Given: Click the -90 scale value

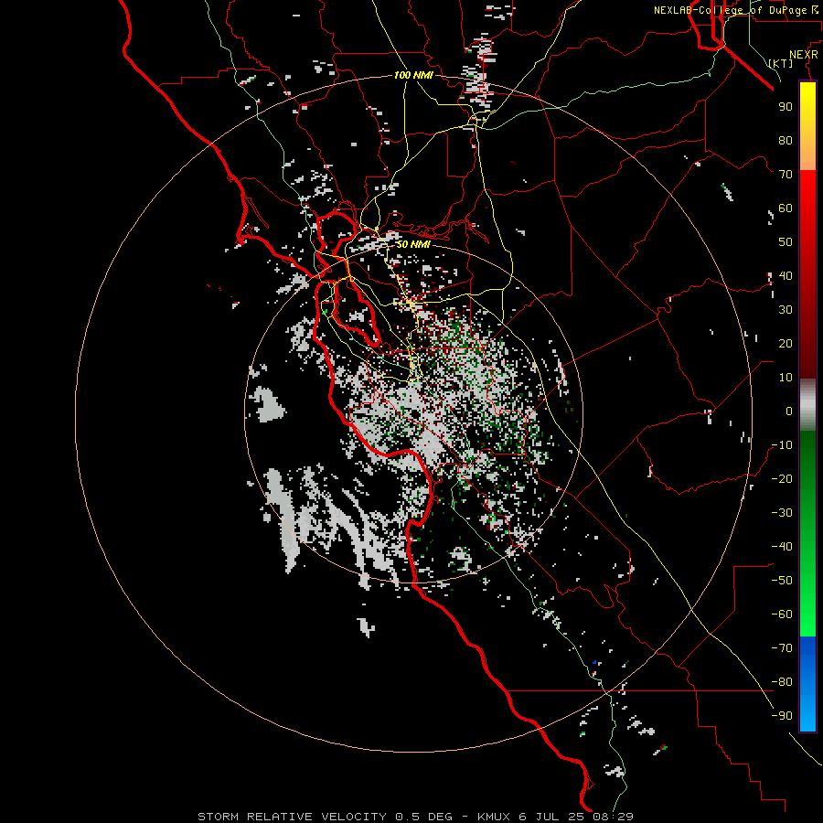Looking at the screenshot, I should pyautogui.click(x=782, y=716).
